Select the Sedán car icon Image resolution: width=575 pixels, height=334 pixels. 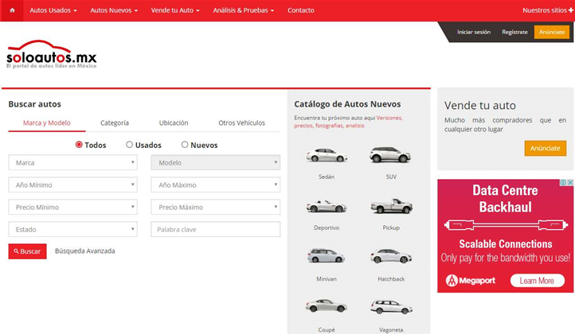pos(326,155)
